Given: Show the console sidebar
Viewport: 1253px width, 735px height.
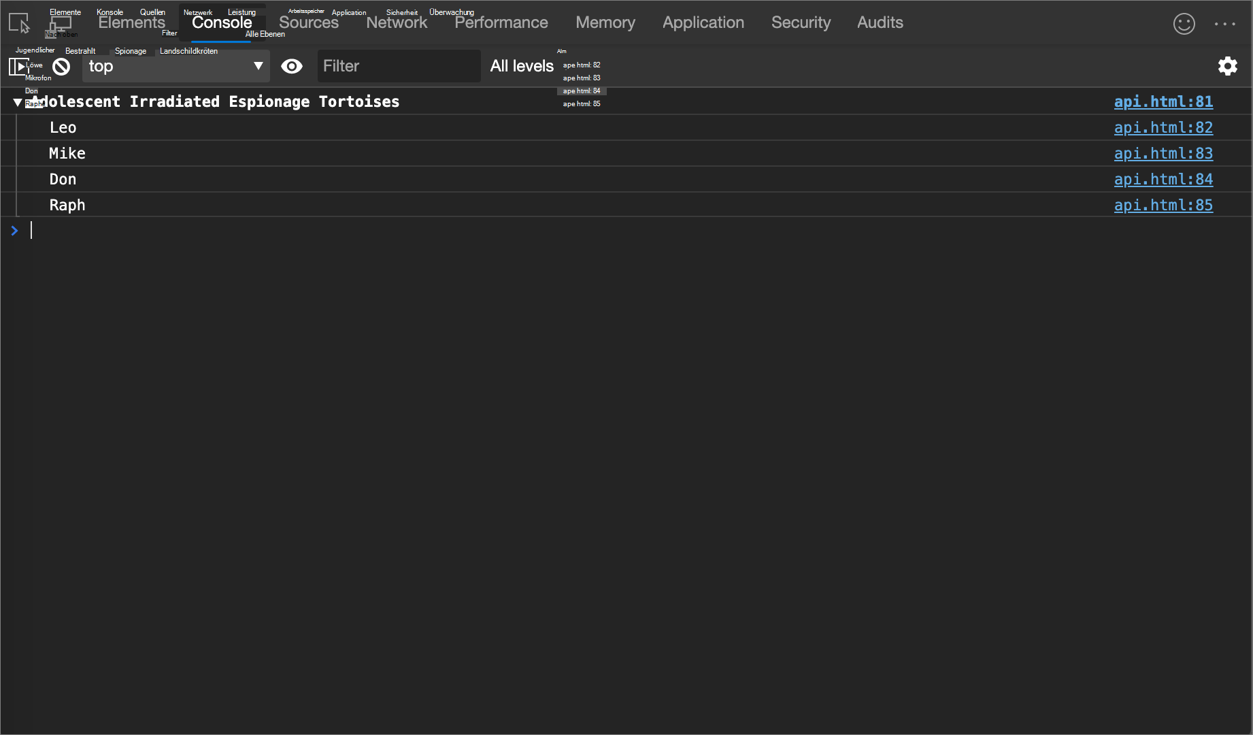Looking at the screenshot, I should 18,66.
